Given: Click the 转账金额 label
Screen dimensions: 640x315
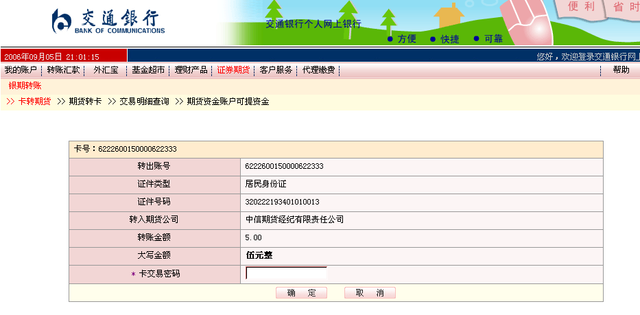Looking at the screenshot, I should pyautogui.click(x=154, y=237).
